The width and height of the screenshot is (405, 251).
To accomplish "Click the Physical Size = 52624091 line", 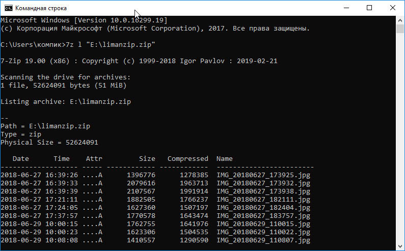I will click(49, 142).
